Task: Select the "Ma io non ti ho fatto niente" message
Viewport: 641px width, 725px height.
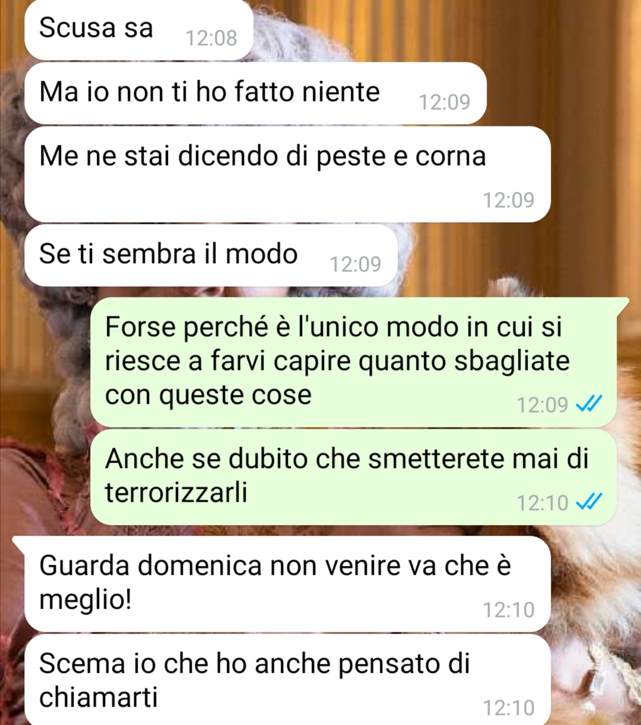Action: (255, 93)
